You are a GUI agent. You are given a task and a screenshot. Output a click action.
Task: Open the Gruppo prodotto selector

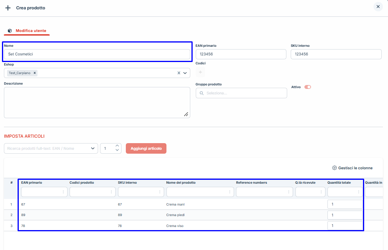(x=241, y=93)
